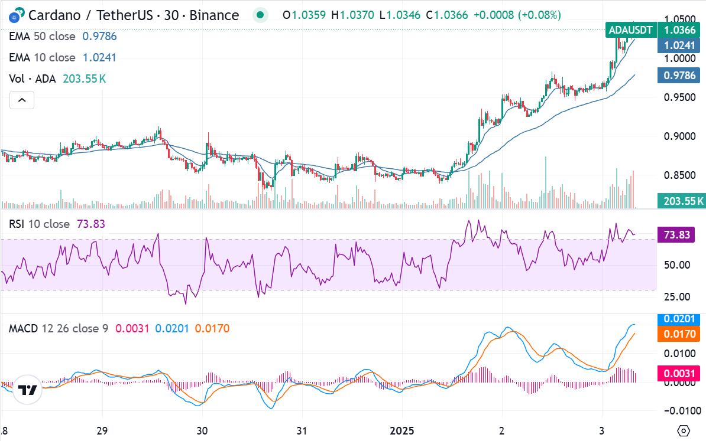The height and width of the screenshot is (441, 706).
Task: Click the 1.0241 EMA price tag
Action: tap(679, 45)
